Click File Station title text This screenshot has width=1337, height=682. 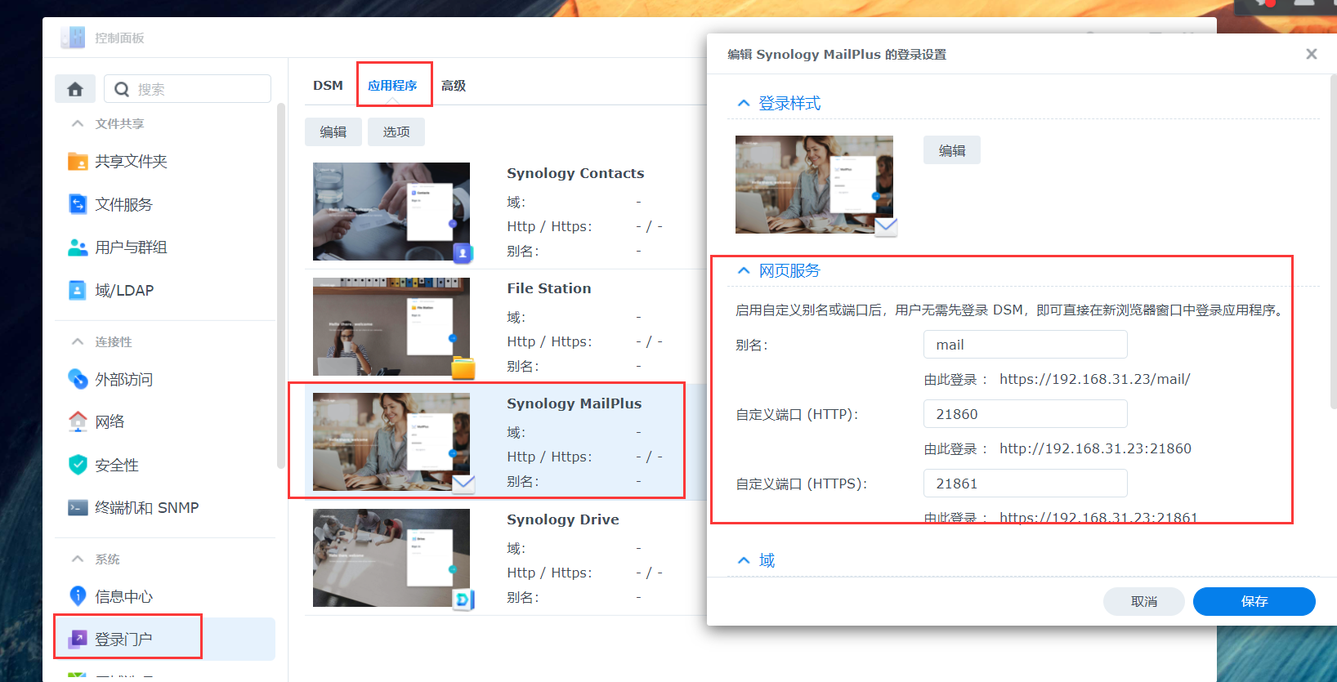click(x=549, y=288)
